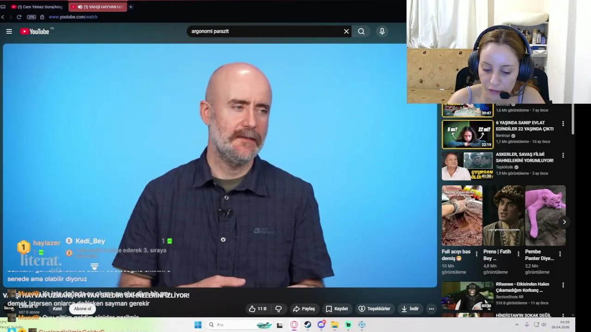Select the www.youtube.com/watch address bar
This screenshot has height=332, width=591.
point(73,17)
